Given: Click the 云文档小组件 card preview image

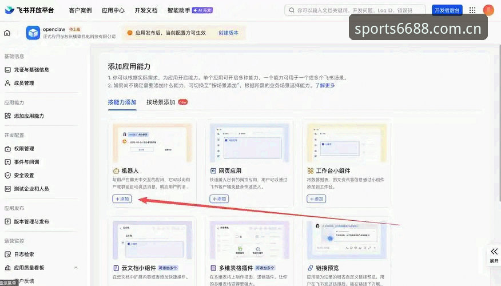Looking at the screenshot, I should (x=152, y=240).
